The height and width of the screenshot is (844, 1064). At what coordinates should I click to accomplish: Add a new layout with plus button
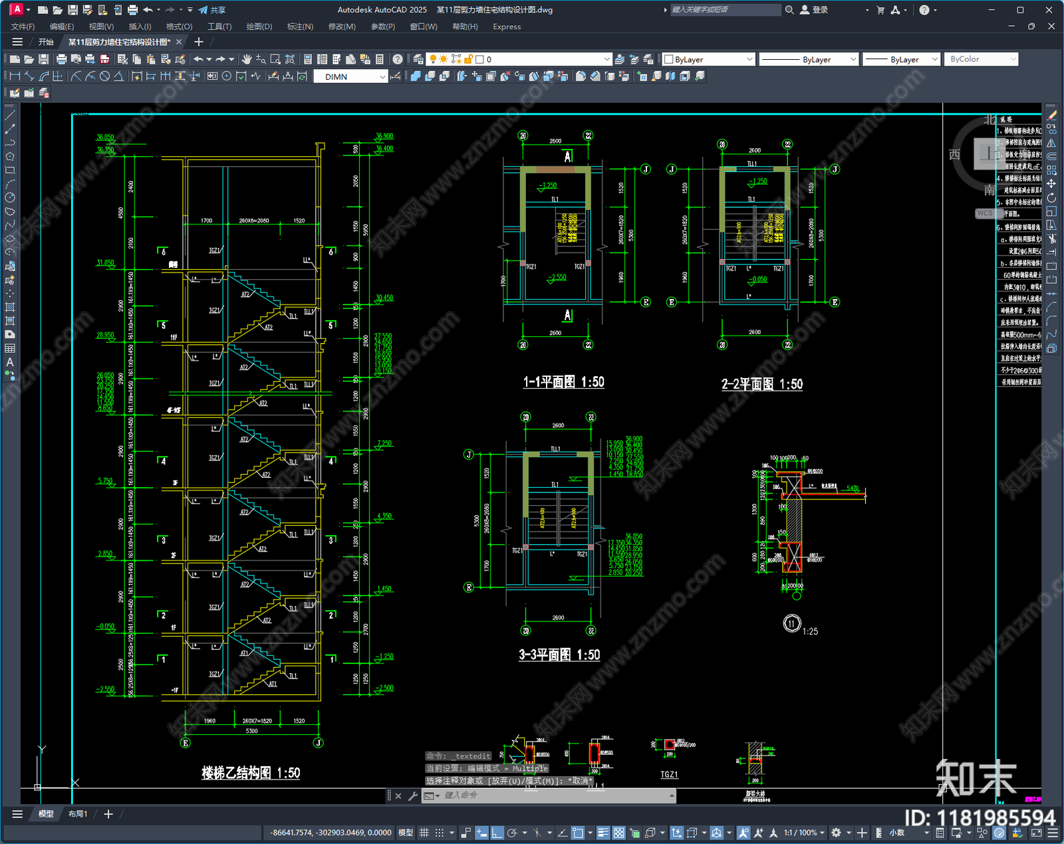coord(108,814)
